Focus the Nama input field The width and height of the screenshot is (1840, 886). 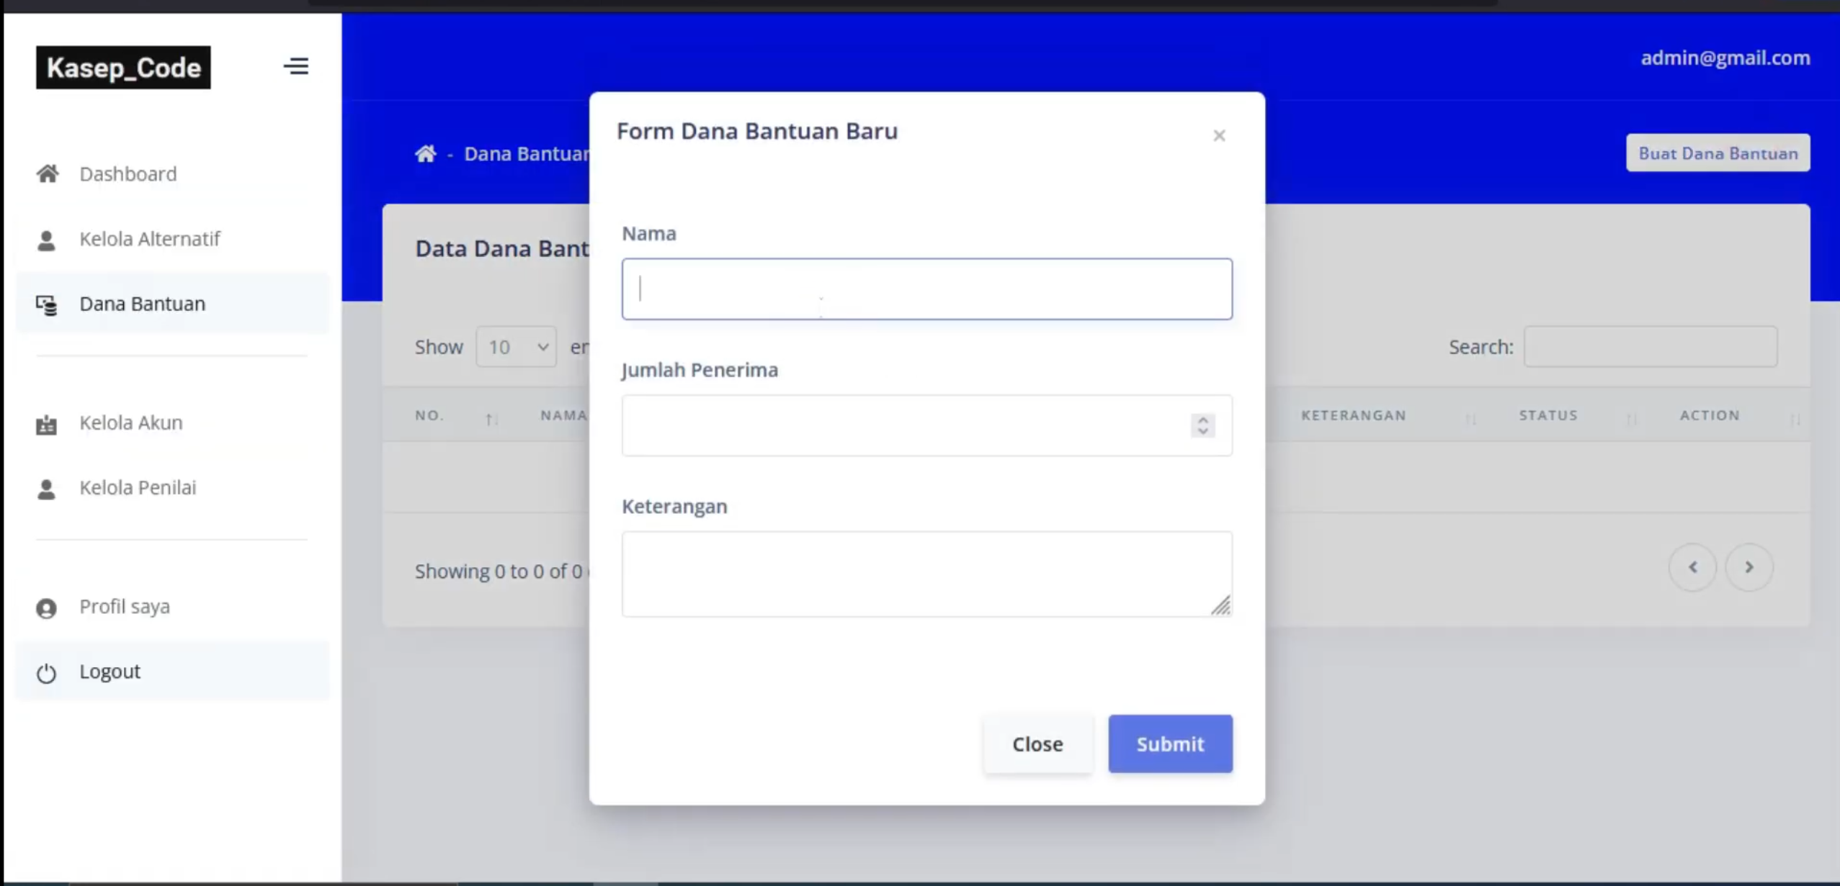point(927,289)
